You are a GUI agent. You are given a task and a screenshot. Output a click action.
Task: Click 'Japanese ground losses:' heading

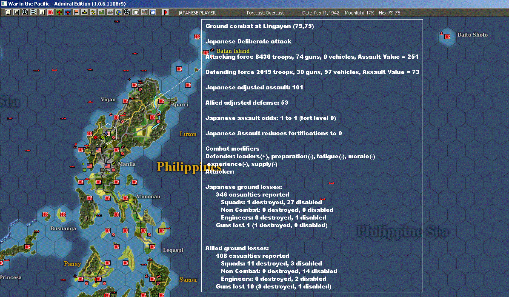click(x=244, y=187)
